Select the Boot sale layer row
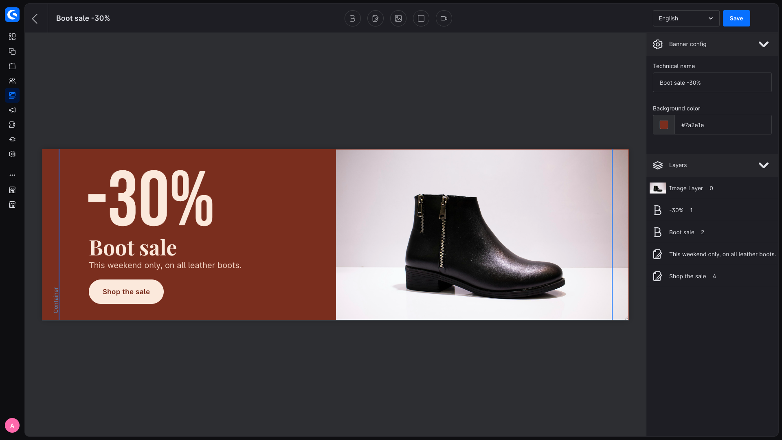 click(712, 232)
